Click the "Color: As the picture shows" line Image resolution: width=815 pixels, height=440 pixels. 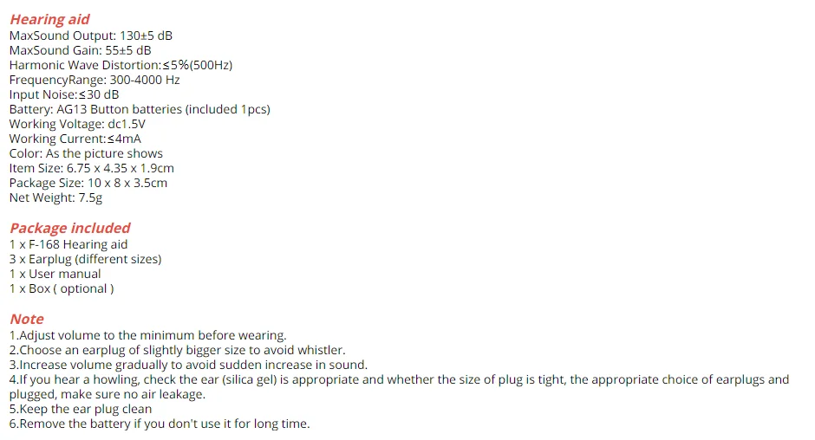86,153
